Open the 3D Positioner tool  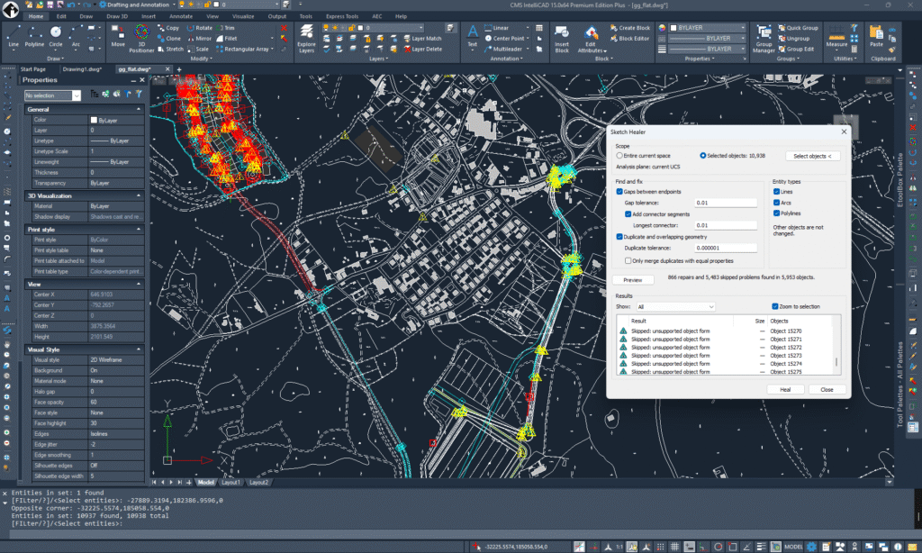pos(141,39)
